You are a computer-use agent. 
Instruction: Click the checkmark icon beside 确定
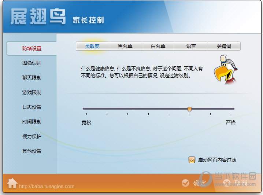point(185,183)
